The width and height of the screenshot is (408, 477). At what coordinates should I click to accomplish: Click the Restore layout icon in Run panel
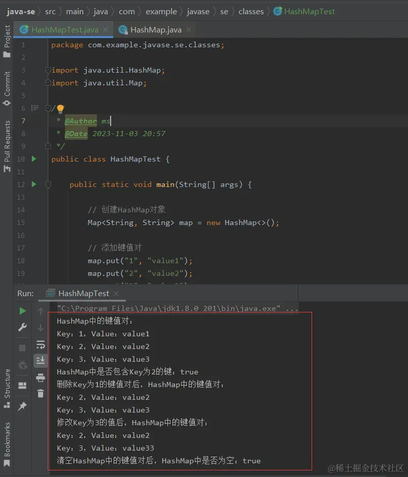coord(22,386)
